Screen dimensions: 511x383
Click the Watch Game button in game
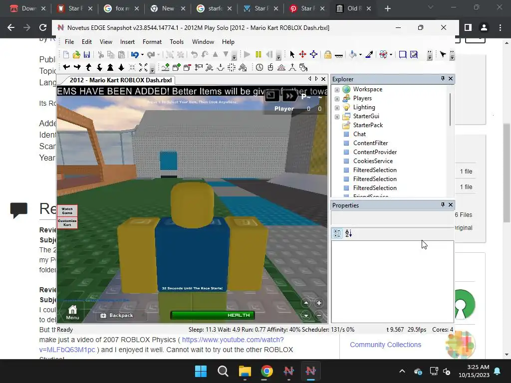coord(67,211)
